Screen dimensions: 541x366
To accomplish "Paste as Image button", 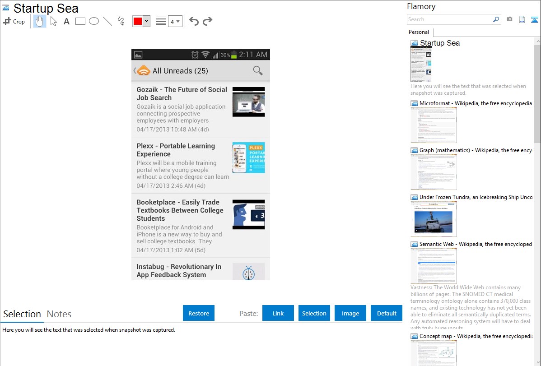I will point(350,313).
